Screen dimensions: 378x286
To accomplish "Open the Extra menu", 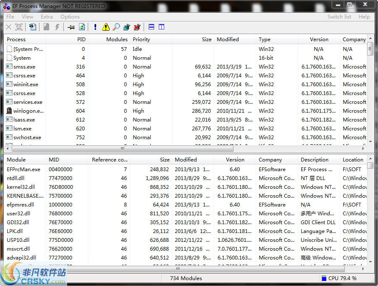I will [x=47, y=17].
